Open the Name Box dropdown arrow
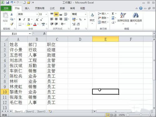The height and width of the screenshot is (117, 156). point(30,34)
